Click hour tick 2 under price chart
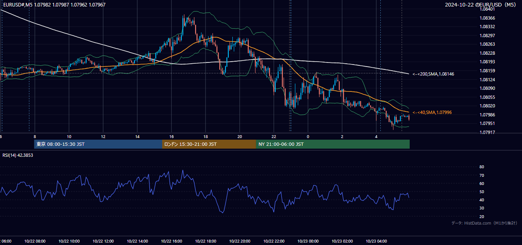 [342, 136]
